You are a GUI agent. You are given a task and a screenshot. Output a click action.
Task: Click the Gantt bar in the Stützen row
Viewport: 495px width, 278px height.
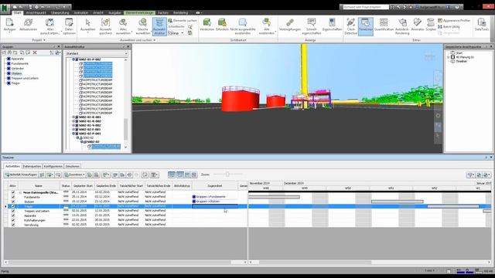398,202
